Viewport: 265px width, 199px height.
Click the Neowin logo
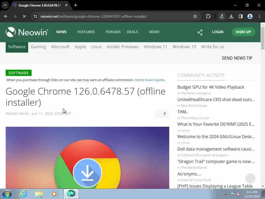(27, 32)
